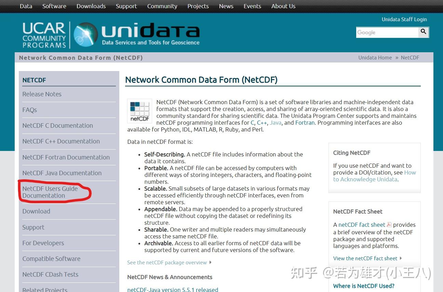Open the About Us menu
The width and height of the screenshot is (443, 292).
coord(283,6)
